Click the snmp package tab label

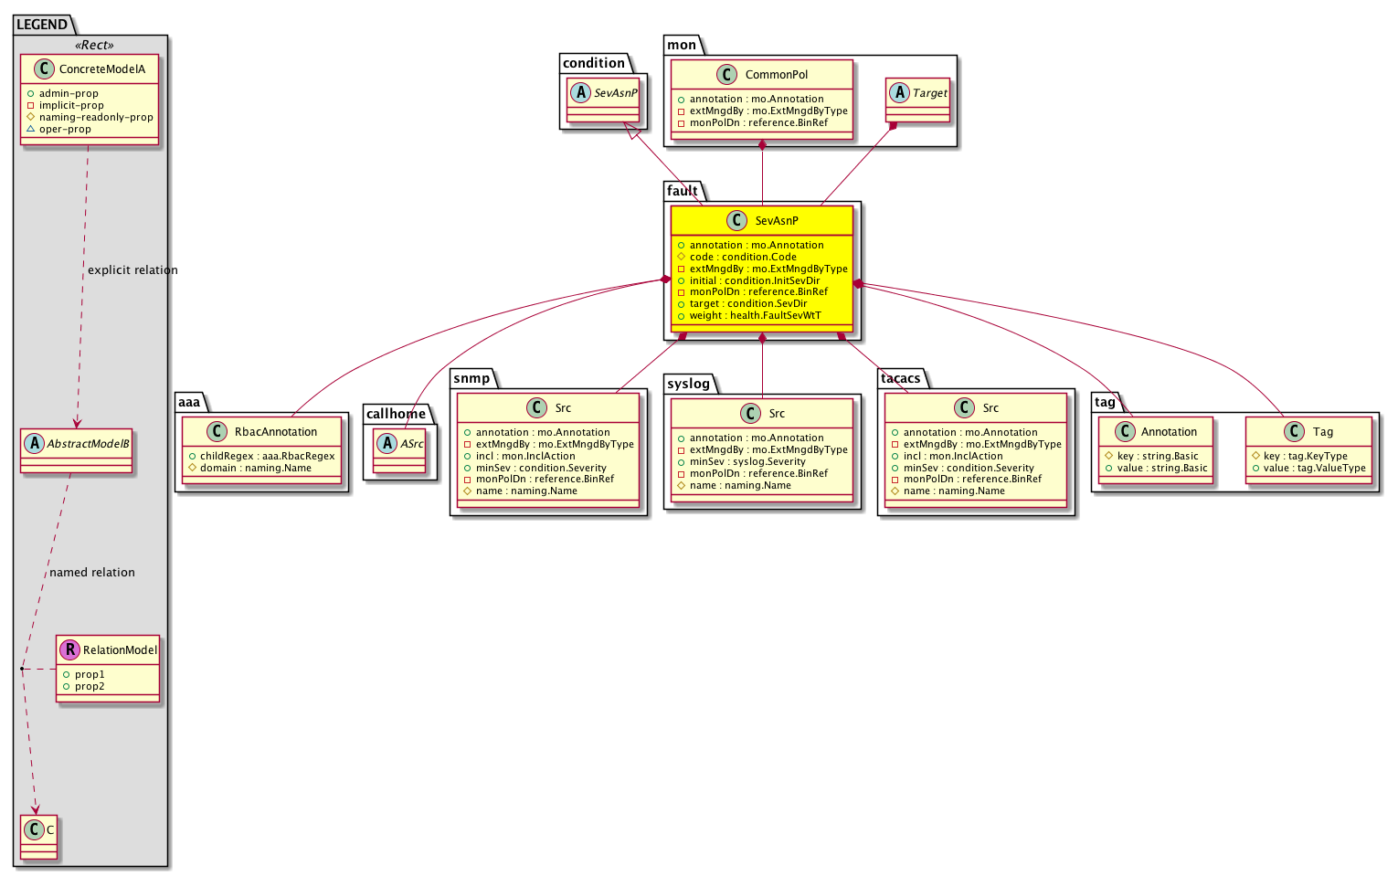[x=471, y=378]
